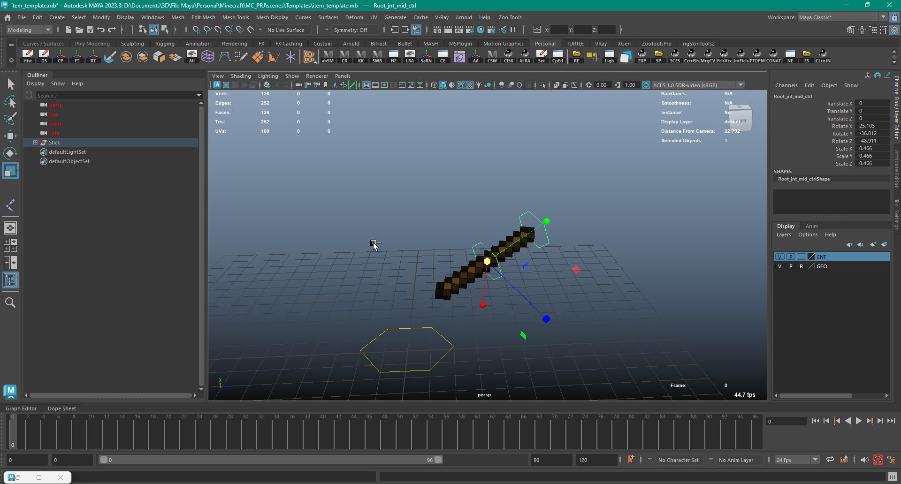The width and height of the screenshot is (901, 484).
Task: Click the Outliner search field
Action: [x=115, y=95]
